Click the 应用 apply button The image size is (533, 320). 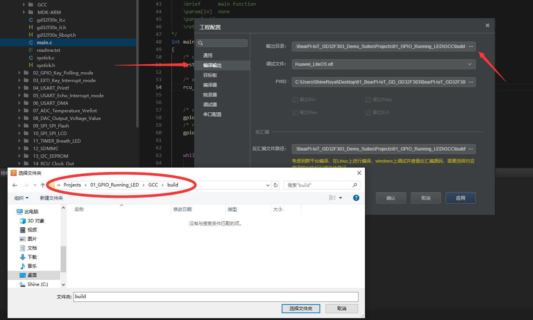[460, 197]
